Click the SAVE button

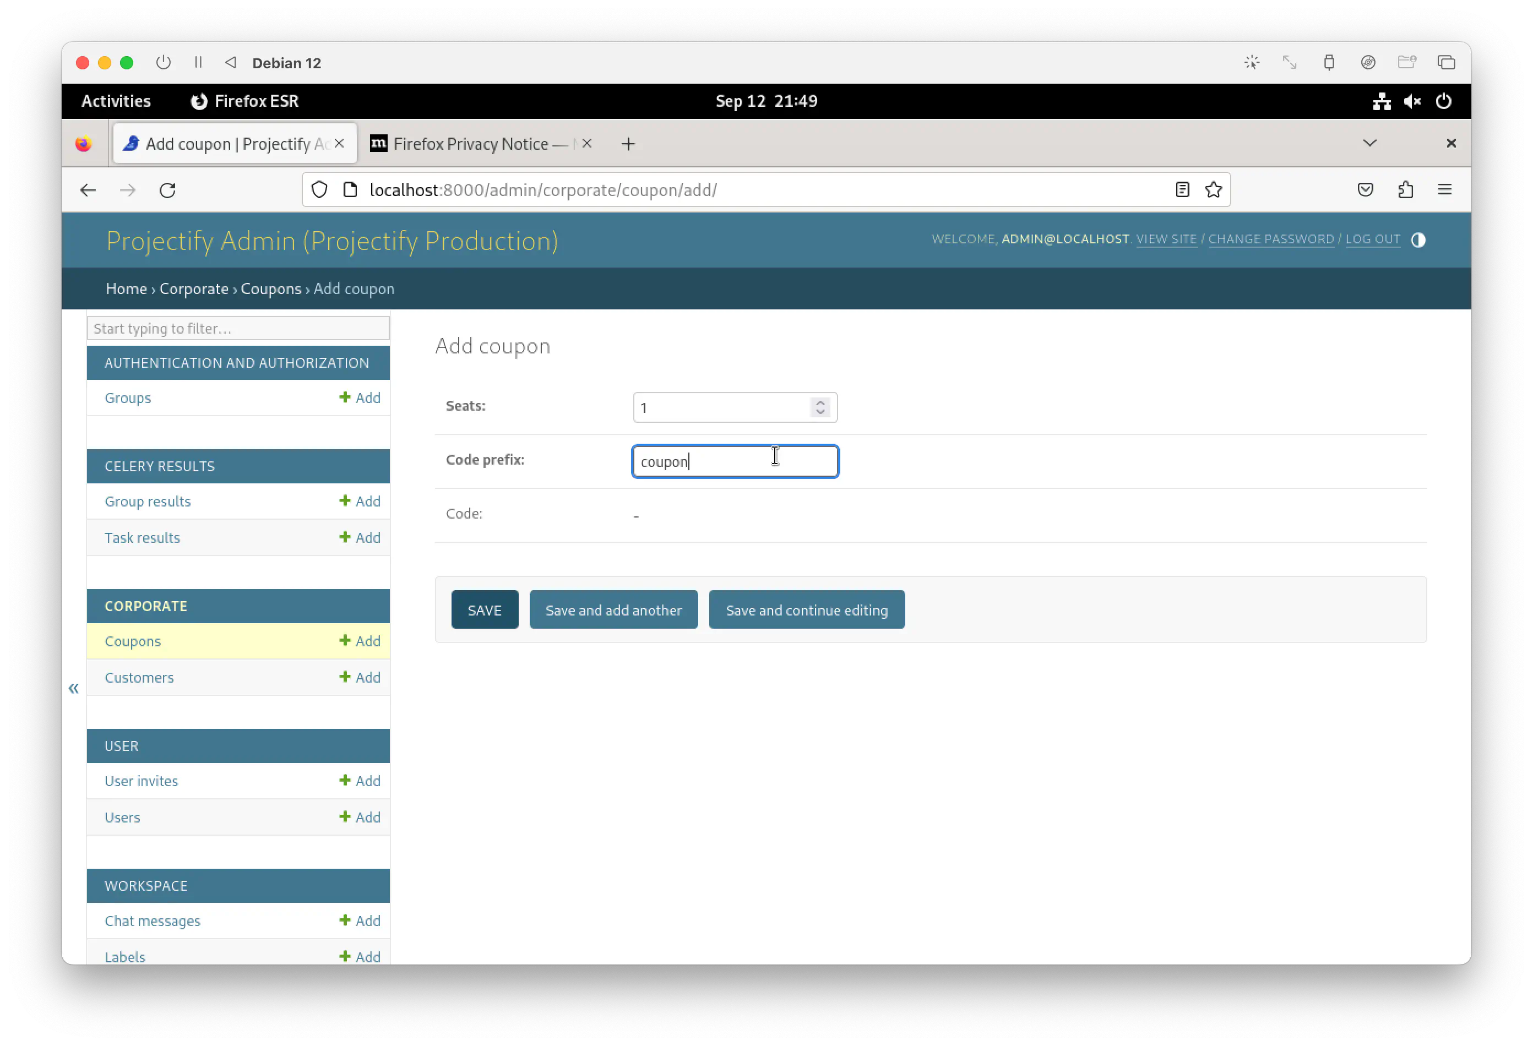[x=485, y=610]
